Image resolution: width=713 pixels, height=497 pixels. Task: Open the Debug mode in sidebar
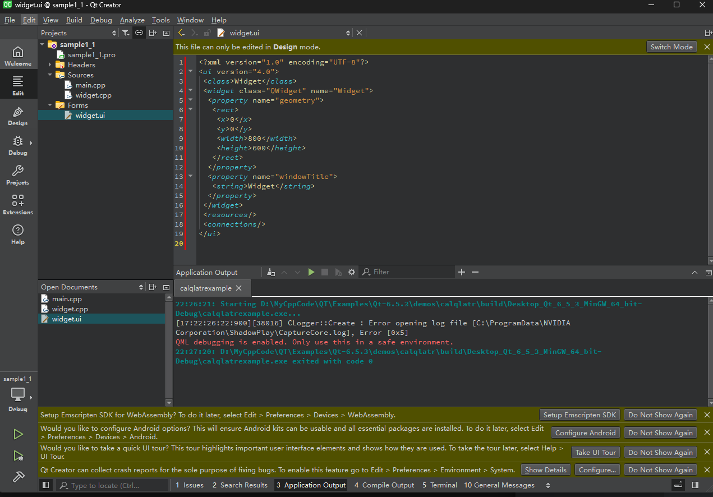18,145
